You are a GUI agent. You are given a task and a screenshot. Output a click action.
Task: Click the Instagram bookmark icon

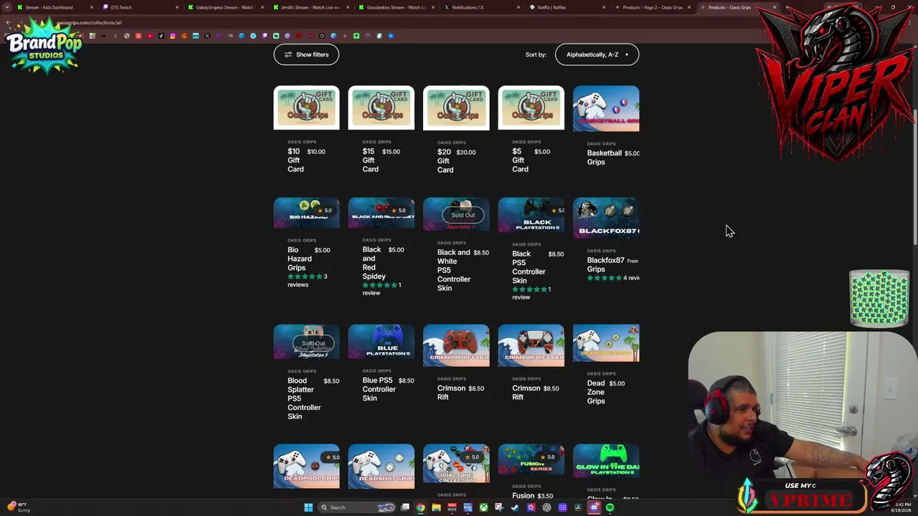coord(172,36)
